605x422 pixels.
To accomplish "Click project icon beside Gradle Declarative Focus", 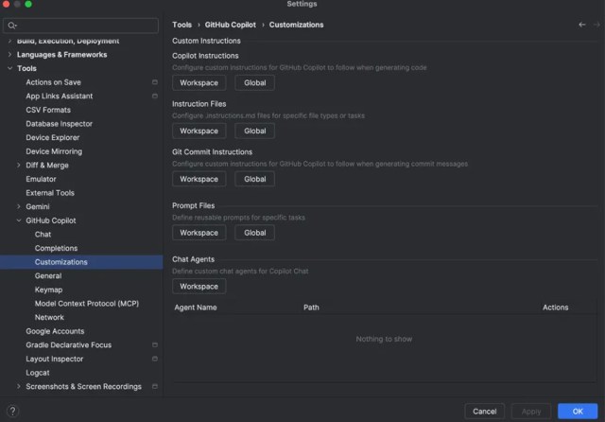I will [x=154, y=345].
